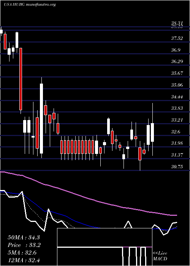Select the 31.37 price axis label
190x266 pixels.
click(177, 155)
